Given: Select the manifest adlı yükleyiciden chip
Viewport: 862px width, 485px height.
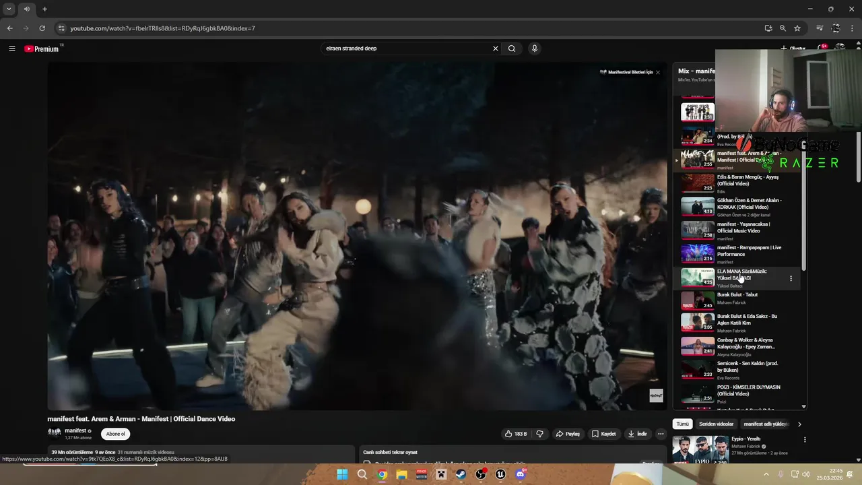Looking at the screenshot, I should tap(766, 424).
